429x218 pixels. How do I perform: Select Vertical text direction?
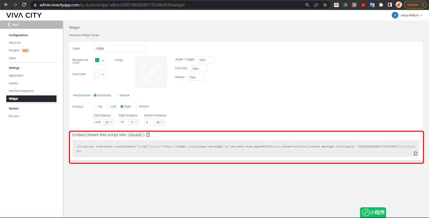click(117, 95)
